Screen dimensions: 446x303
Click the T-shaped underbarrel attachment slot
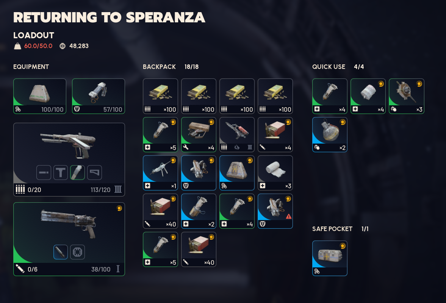tap(61, 173)
